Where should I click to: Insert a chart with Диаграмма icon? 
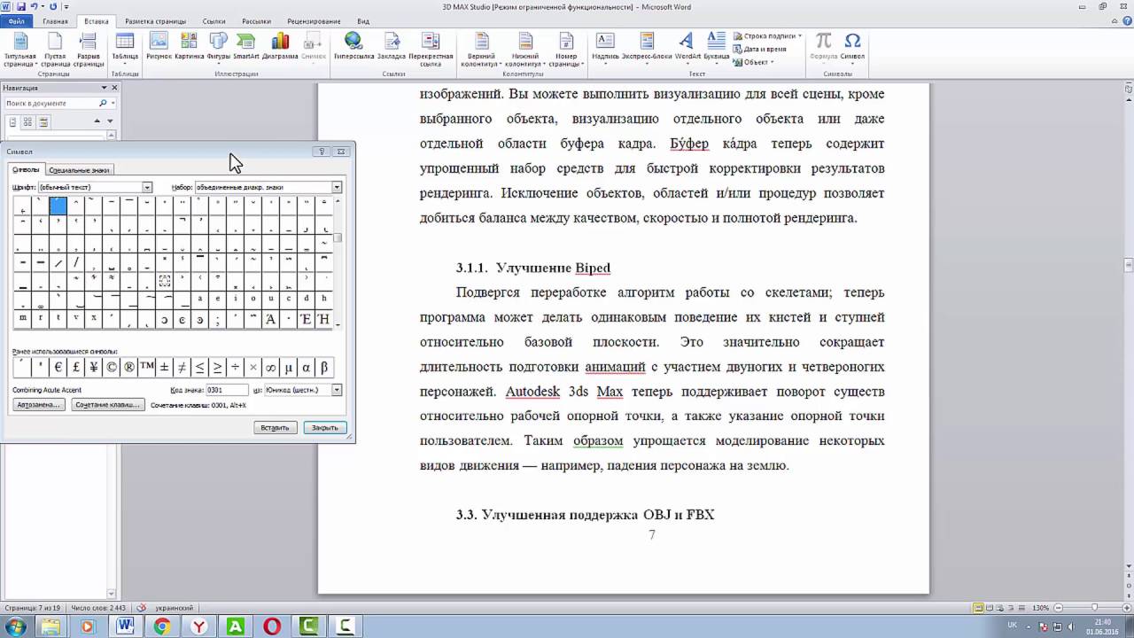[x=280, y=46]
